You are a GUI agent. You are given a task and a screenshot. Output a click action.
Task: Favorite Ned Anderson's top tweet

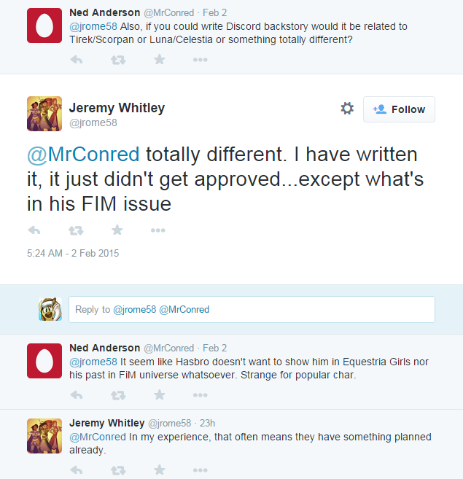159,60
